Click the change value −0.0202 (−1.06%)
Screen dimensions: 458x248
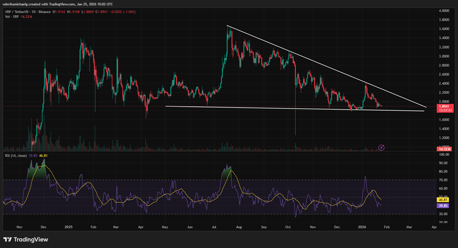(123, 12)
